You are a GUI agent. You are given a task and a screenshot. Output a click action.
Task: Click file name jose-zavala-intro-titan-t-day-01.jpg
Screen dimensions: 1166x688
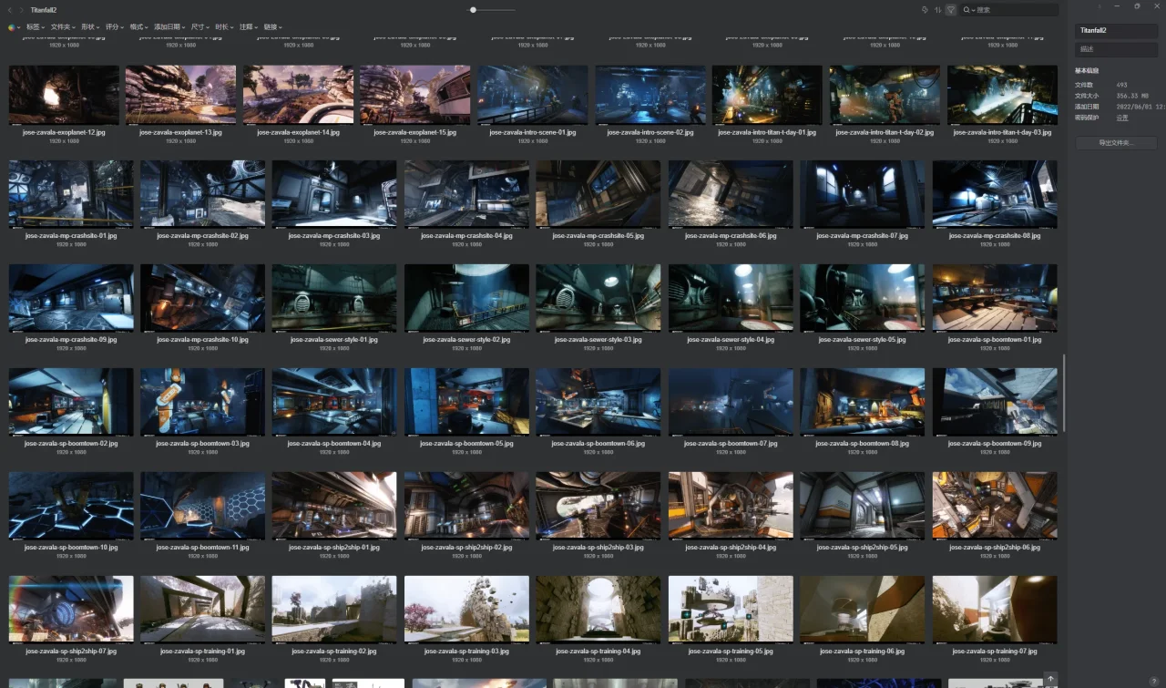[x=767, y=132]
